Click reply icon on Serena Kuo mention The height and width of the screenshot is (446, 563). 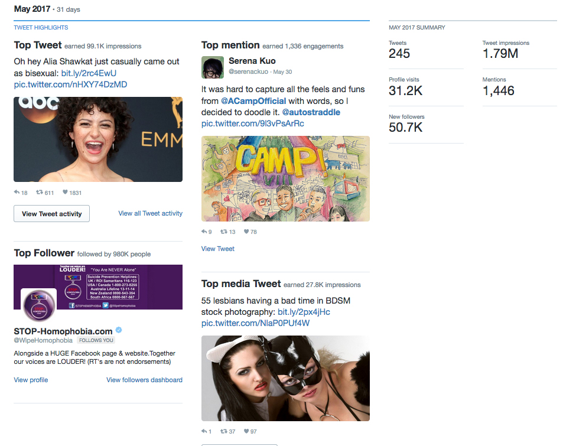click(x=204, y=231)
